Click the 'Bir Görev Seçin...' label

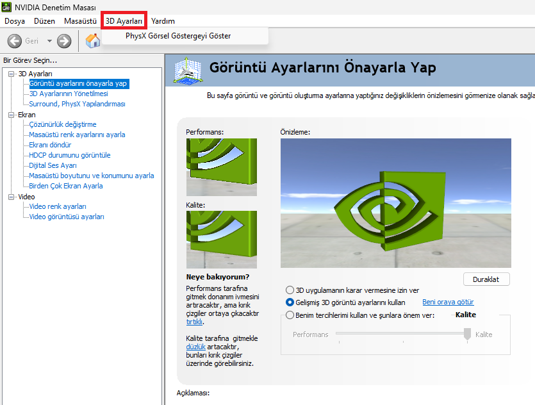click(30, 60)
